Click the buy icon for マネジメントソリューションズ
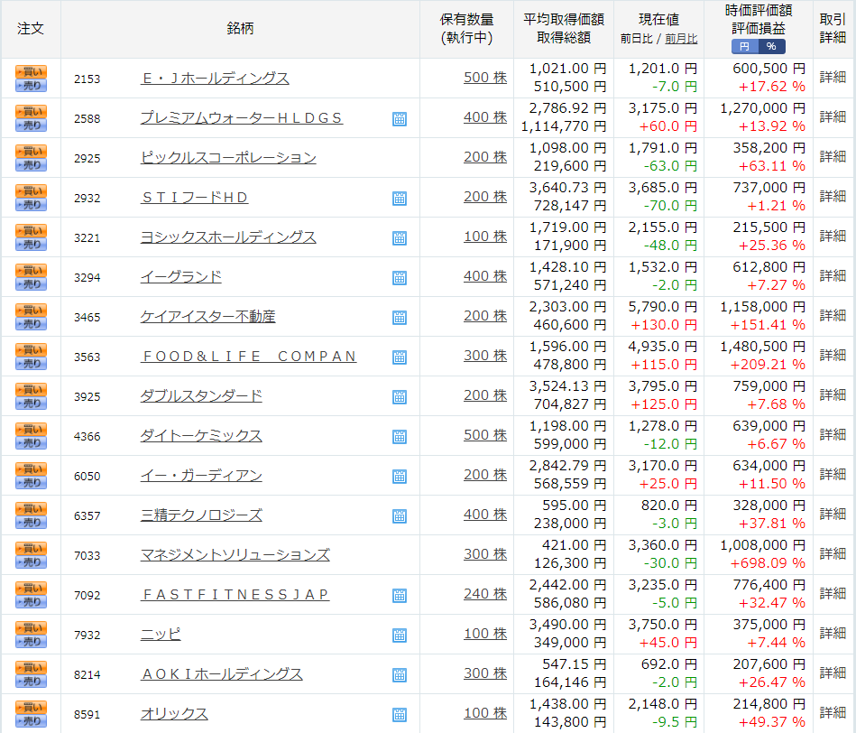856x733 pixels. coord(29,547)
